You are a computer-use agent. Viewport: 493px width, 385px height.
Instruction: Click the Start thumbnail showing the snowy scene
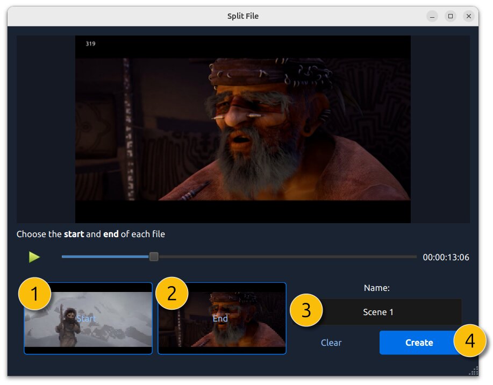pos(88,318)
